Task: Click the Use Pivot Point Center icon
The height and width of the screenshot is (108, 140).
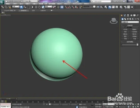Action: click(54, 7)
